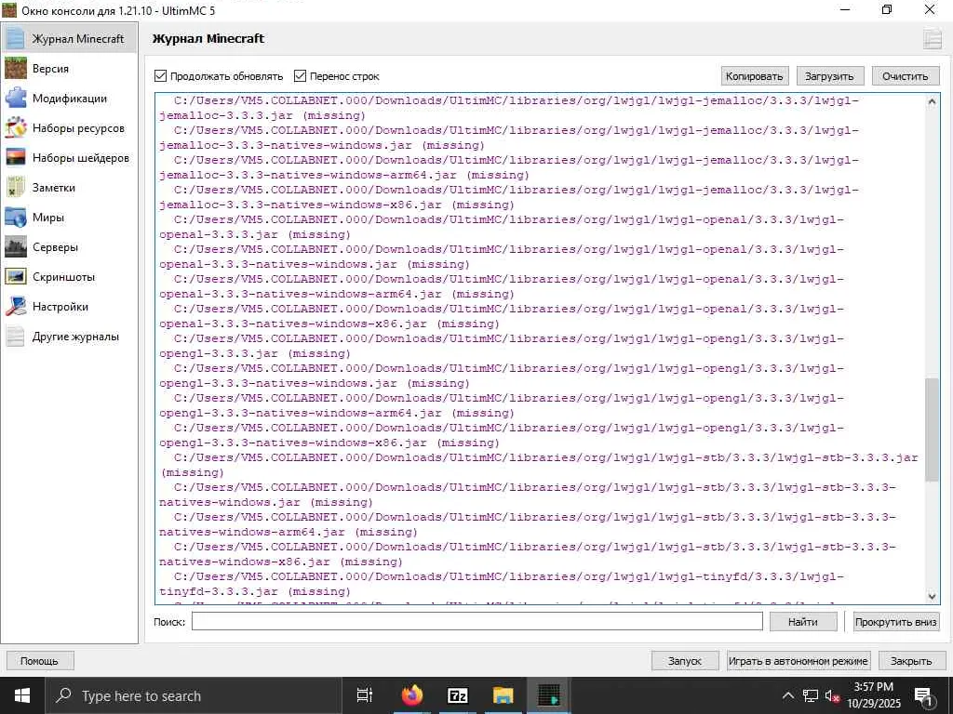
Task: Switch to the Версия page
Action: (x=69, y=68)
